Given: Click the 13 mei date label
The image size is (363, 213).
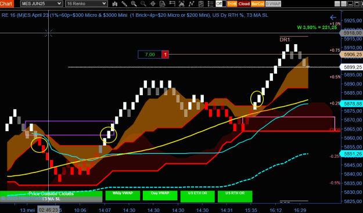Looking at the screenshot, I should [x=27, y=210].
